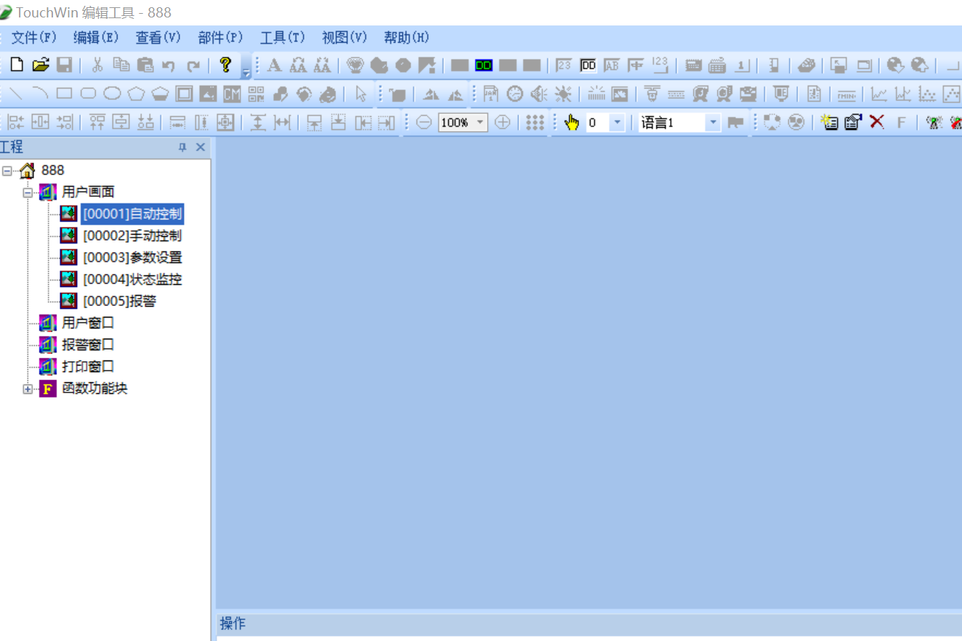Close the 工程 project panel
Image resolution: width=962 pixels, height=641 pixels.
point(201,148)
